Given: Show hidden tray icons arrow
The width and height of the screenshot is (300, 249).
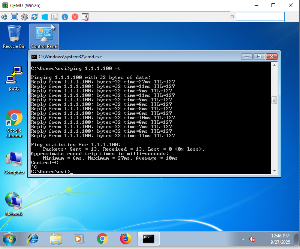Looking at the screenshot, I should [243, 239].
